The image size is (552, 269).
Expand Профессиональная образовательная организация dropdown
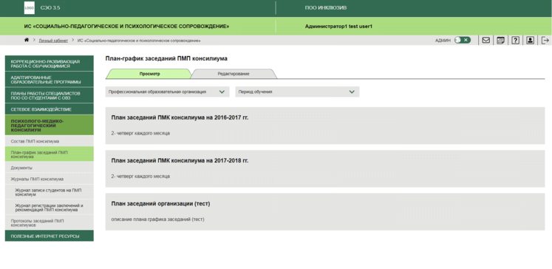(167, 92)
